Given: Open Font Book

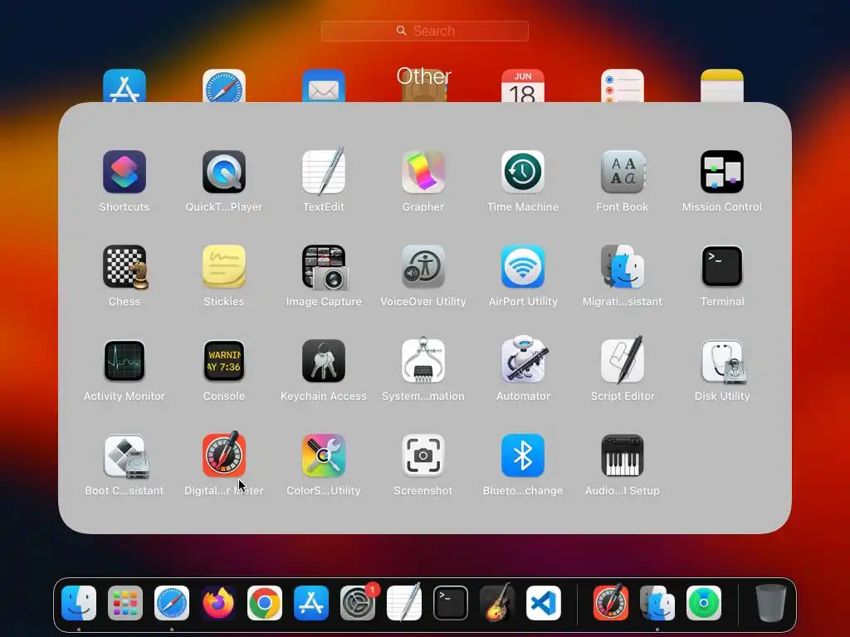Looking at the screenshot, I should point(623,173).
